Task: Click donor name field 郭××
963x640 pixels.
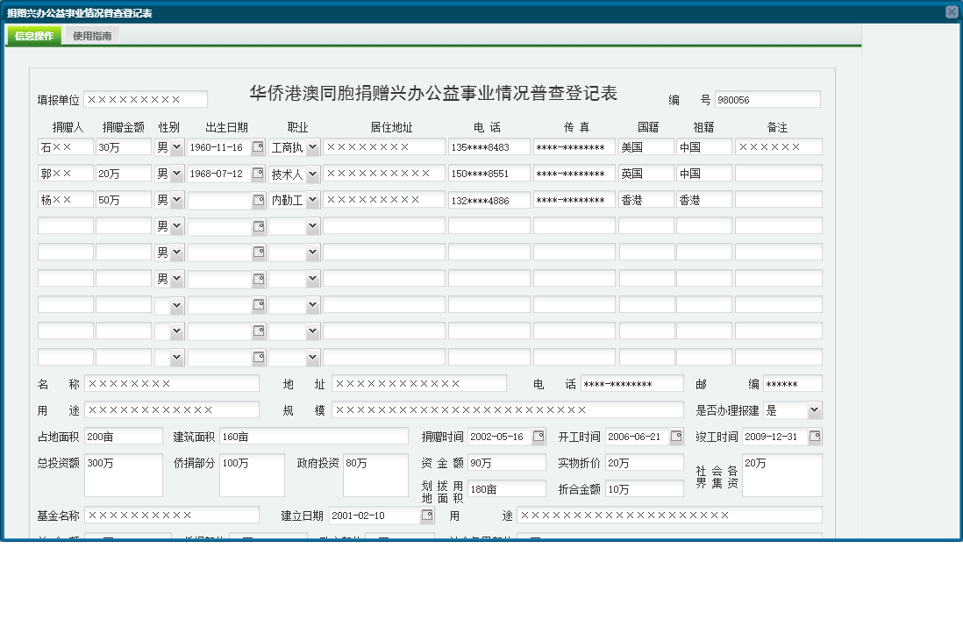Action: (x=66, y=174)
